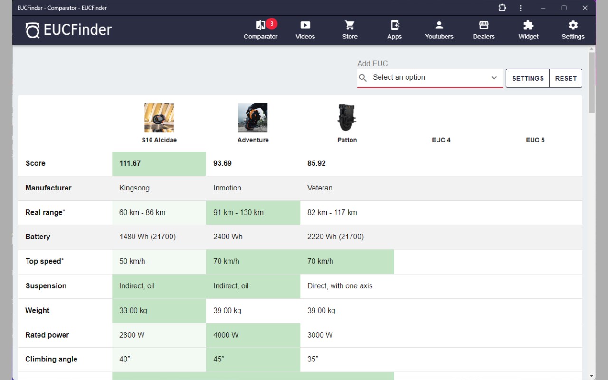The image size is (608, 380).
Task: Click the Score row label
Action: (x=35, y=163)
